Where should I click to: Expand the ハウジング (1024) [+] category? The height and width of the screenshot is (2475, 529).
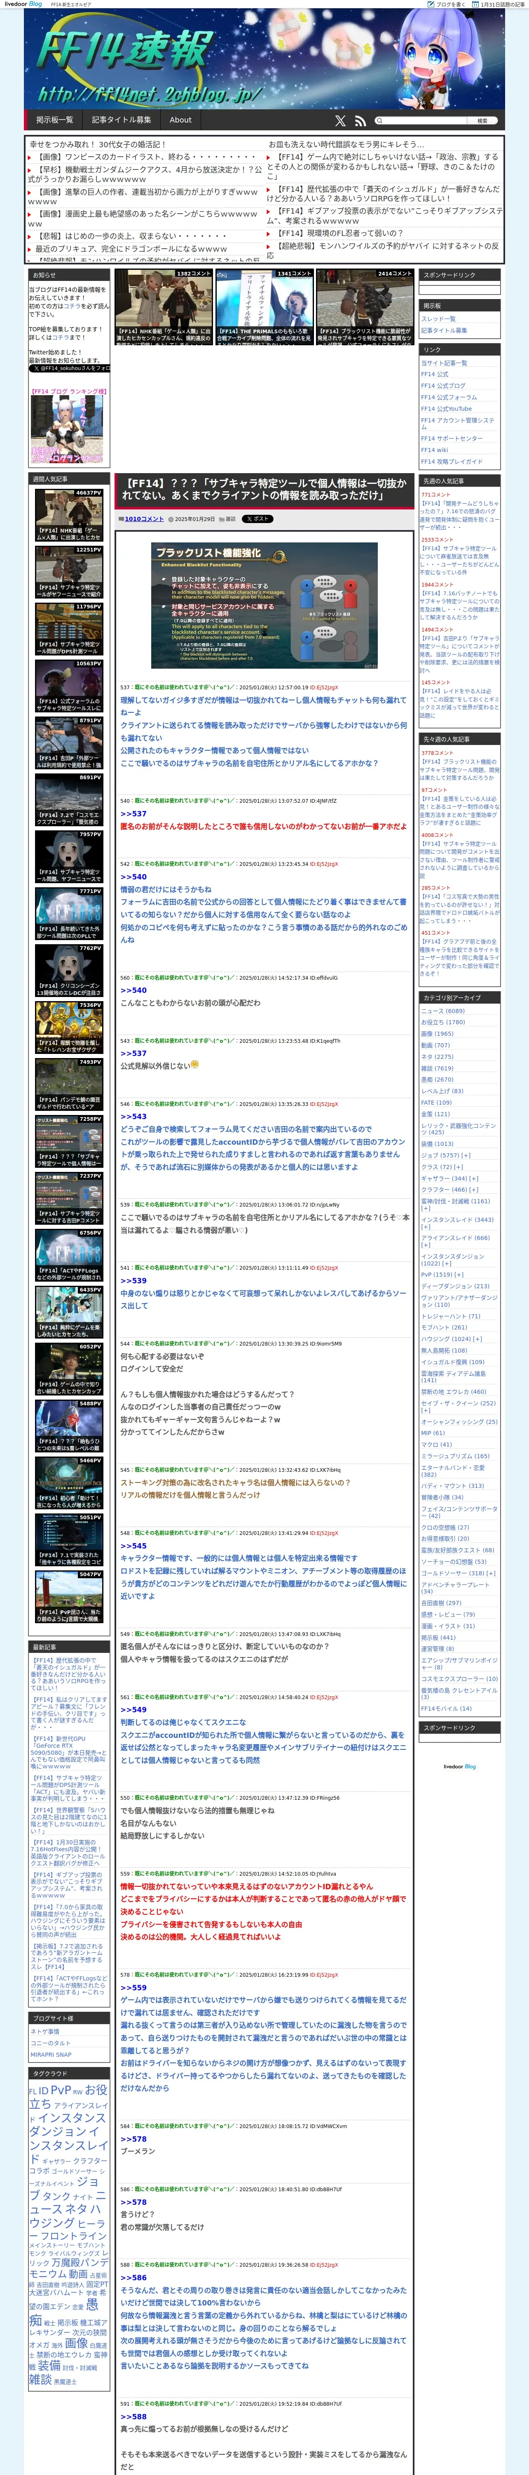click(451, 1339)
